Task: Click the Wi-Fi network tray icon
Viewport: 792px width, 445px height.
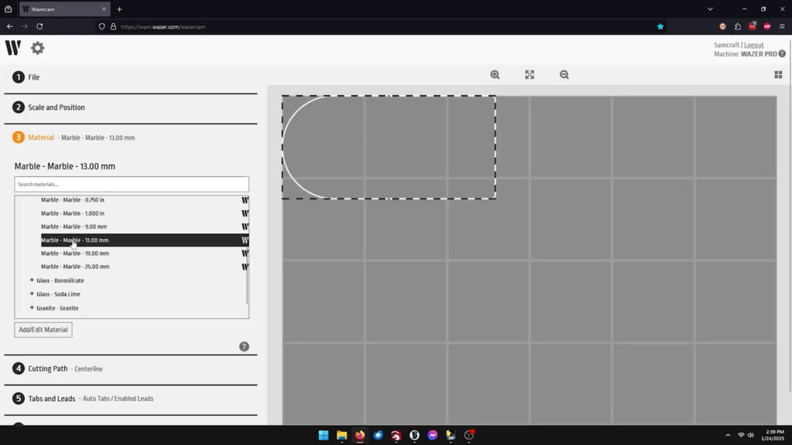Action: tap(741, 435)
